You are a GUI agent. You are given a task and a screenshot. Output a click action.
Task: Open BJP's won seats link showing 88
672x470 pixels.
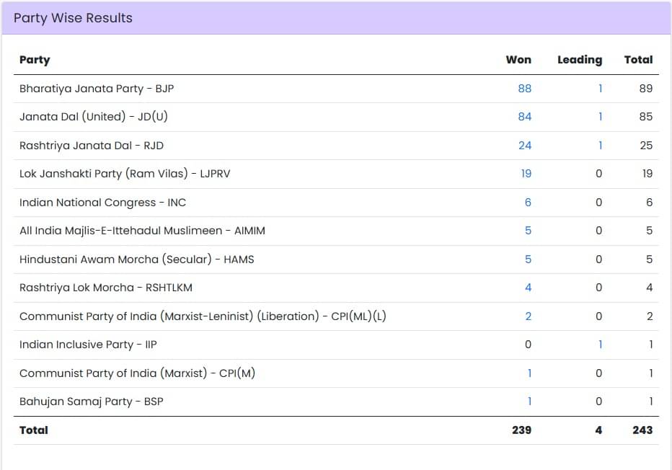point(524,89)
